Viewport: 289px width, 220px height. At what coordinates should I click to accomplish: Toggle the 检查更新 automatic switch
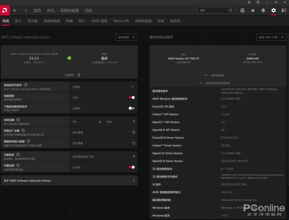point(132,97)
